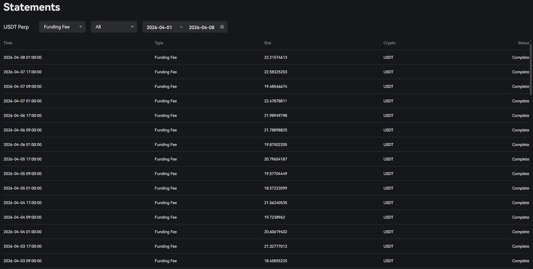This screenshot has width=533, height=269.
Task: Click size value 22.21574613
Action: (276, 57)
